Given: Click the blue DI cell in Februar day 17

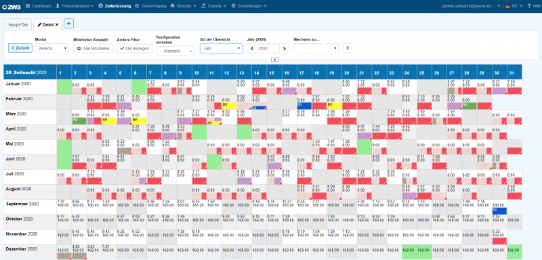Looking at the screenshot, I should [304, 106].
